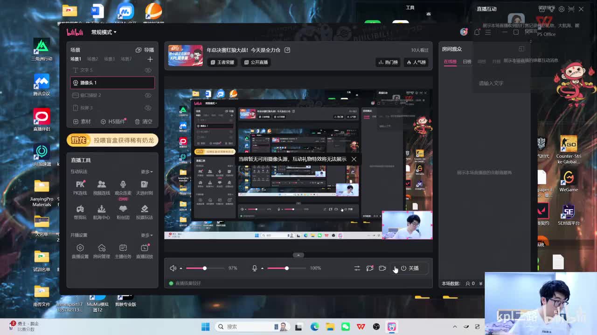
Task: Expand the speaker device arrow
Action: pyautogui.click(x=180, y=268)
